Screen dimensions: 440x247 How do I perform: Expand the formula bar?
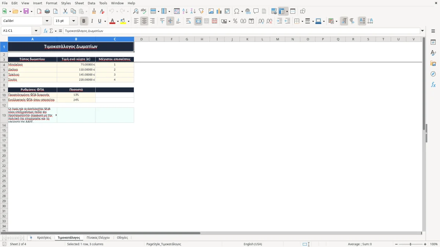click(422, 31)
